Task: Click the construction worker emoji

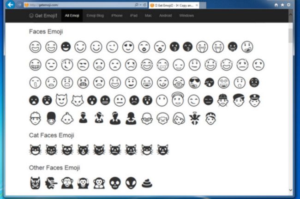Action: [x=35, y=118]
